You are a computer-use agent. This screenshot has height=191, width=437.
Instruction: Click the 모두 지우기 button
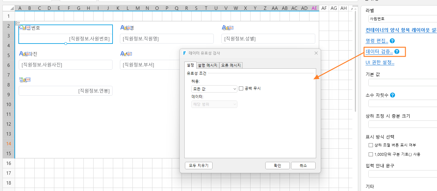(x=198, y=166)
